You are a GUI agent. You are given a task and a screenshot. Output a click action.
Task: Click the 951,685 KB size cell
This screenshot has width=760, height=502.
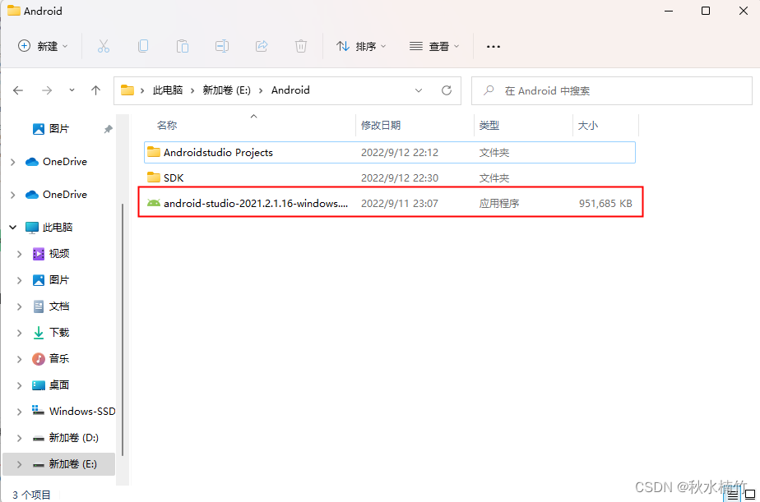[605, 203]
